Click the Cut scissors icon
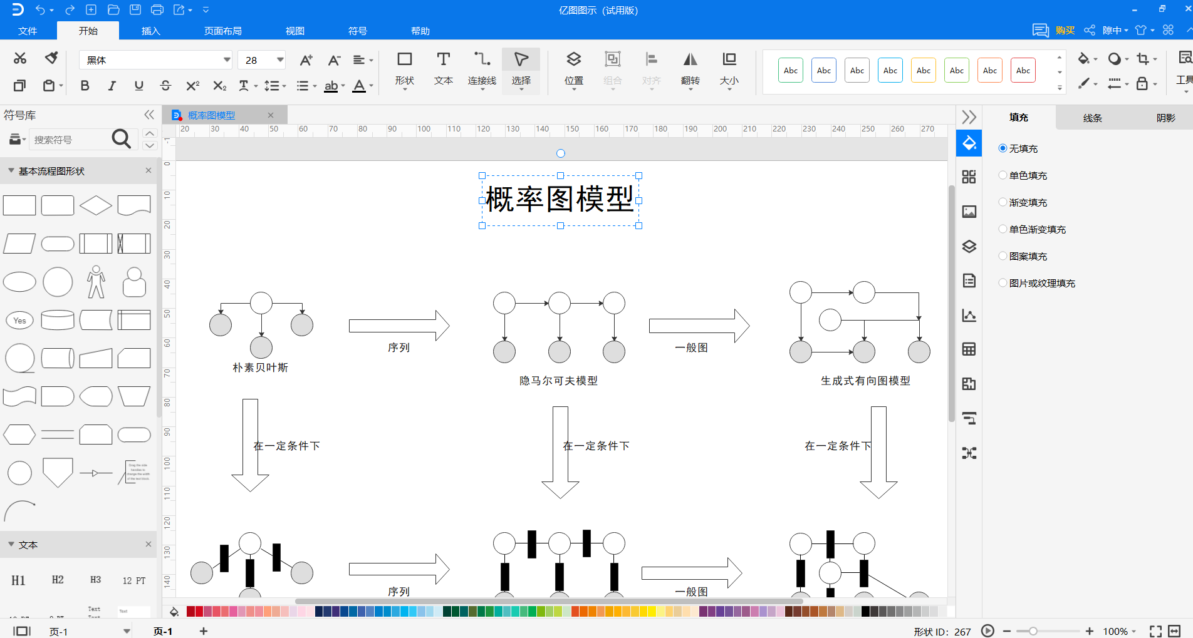1193x638 pixels. click(20, 59)
